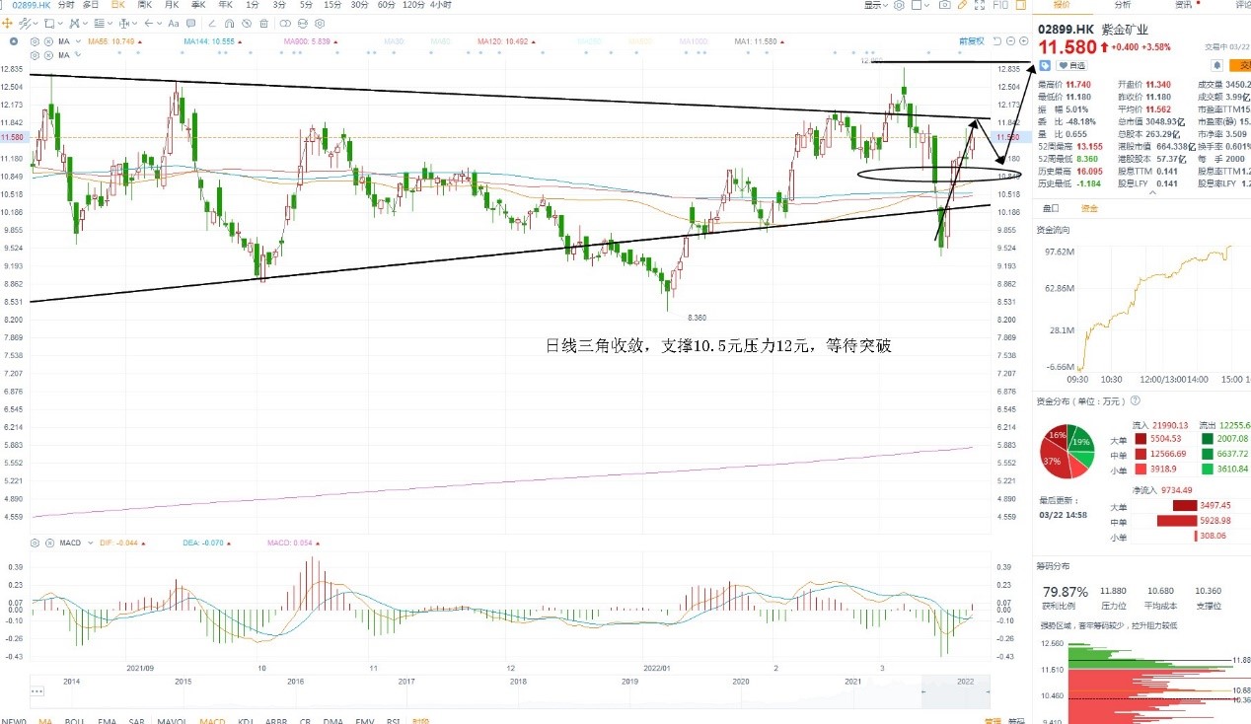This screenshot has height=724, width=1251.
Task: Open F10 company info
Action: pos(1000,5)
